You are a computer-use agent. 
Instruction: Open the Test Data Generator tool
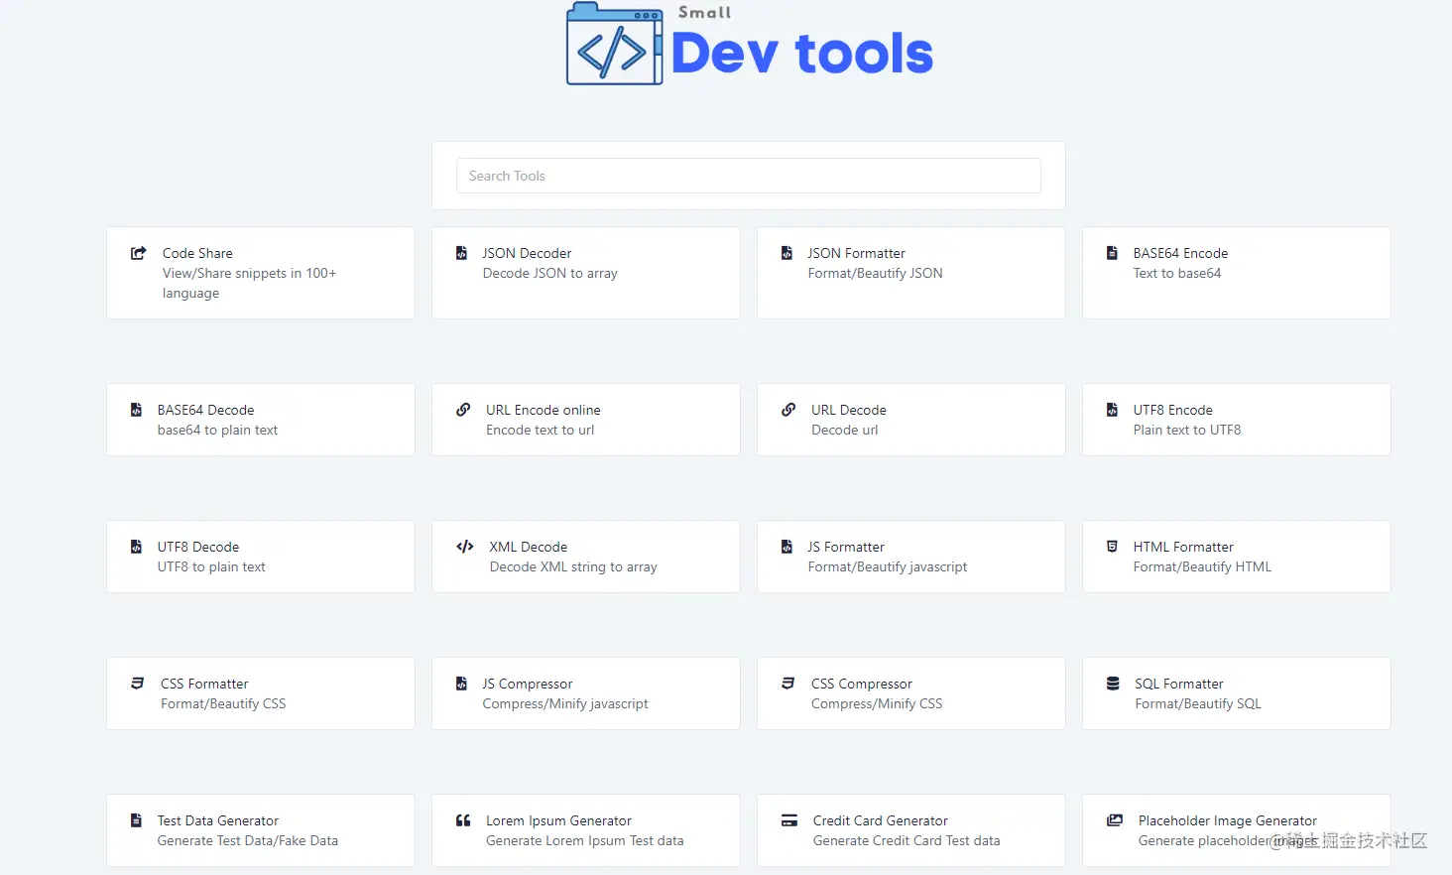click(260, 830)
